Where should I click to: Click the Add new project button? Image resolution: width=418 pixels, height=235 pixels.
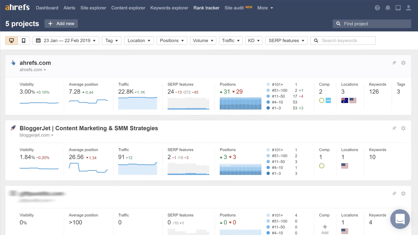(61, 23)
